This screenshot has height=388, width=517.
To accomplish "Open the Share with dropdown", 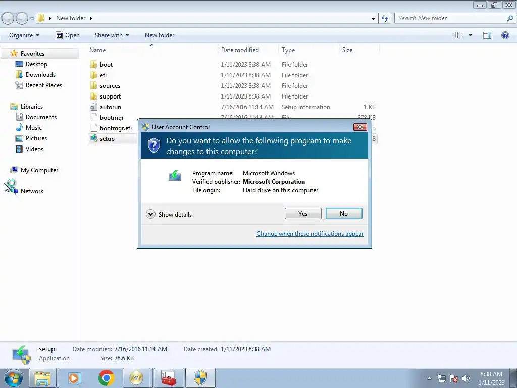I will point(112,35).
